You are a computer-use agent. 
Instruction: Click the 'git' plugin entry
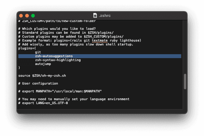point(38,52)
